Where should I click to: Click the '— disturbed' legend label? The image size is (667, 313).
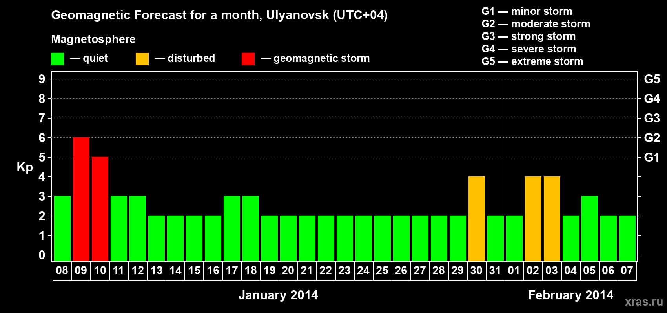185,58
